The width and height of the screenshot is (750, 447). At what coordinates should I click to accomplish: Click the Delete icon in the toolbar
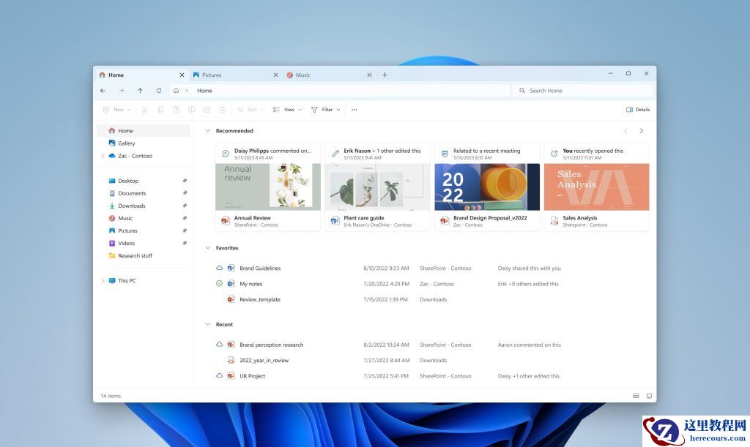(x=223, y=109)
